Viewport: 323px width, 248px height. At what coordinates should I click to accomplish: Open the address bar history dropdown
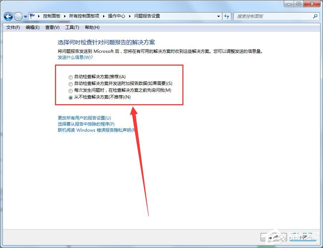coord(219,16)
